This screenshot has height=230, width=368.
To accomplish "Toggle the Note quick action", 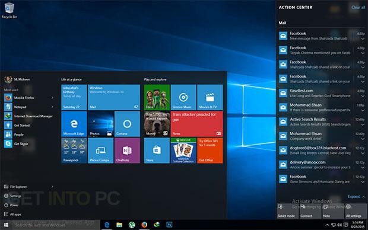I will [333, 211].
